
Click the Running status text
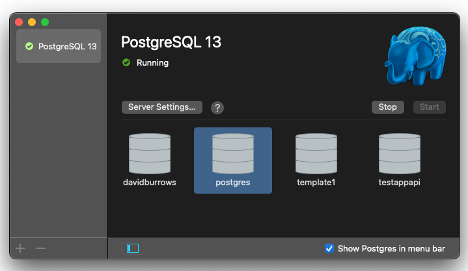click(x=152, y=62)
